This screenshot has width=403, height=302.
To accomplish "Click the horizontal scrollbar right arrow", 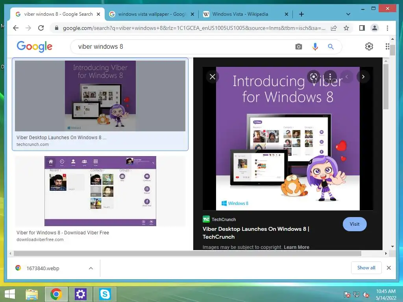I will click(386, 254).
